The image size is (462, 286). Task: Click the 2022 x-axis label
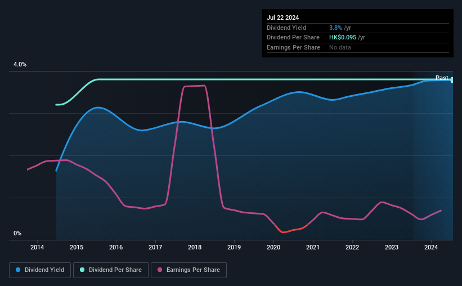point(352,247)
